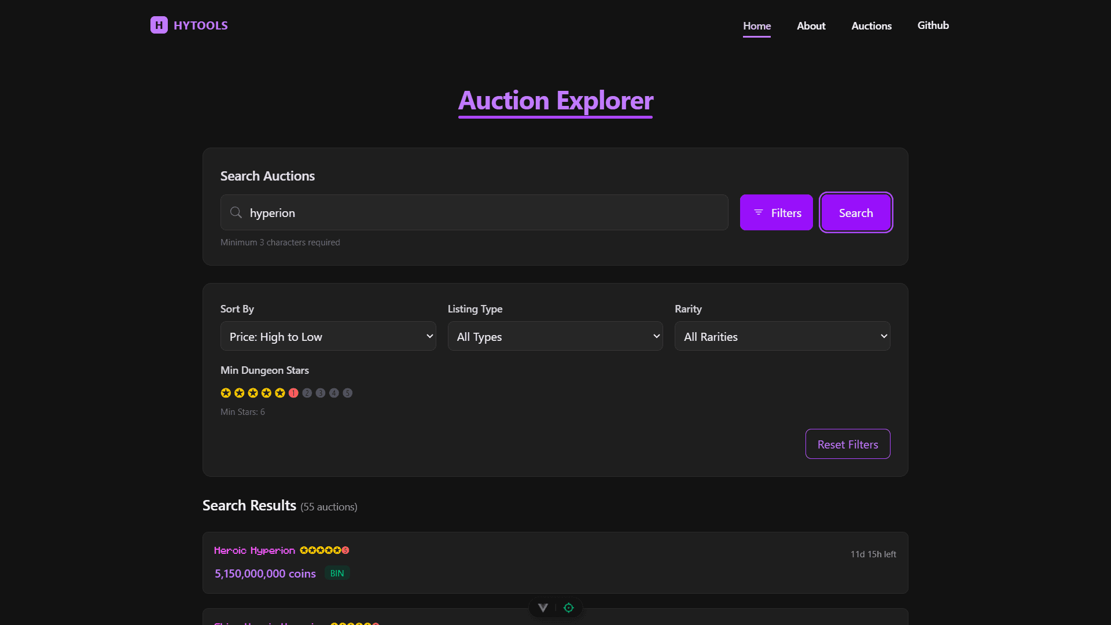Enable master star 5 circle

(348, 393)
